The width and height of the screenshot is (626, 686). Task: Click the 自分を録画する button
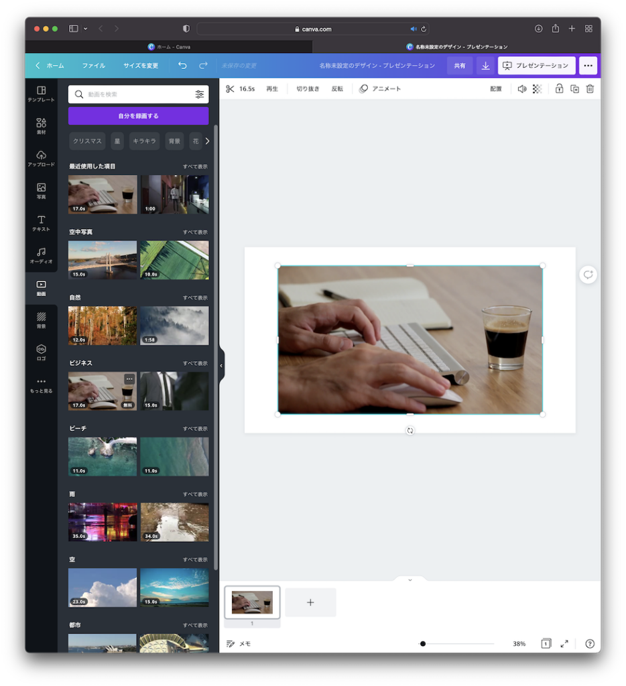click(138, 116)
